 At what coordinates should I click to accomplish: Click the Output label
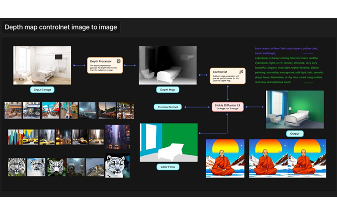coord(295,133)
